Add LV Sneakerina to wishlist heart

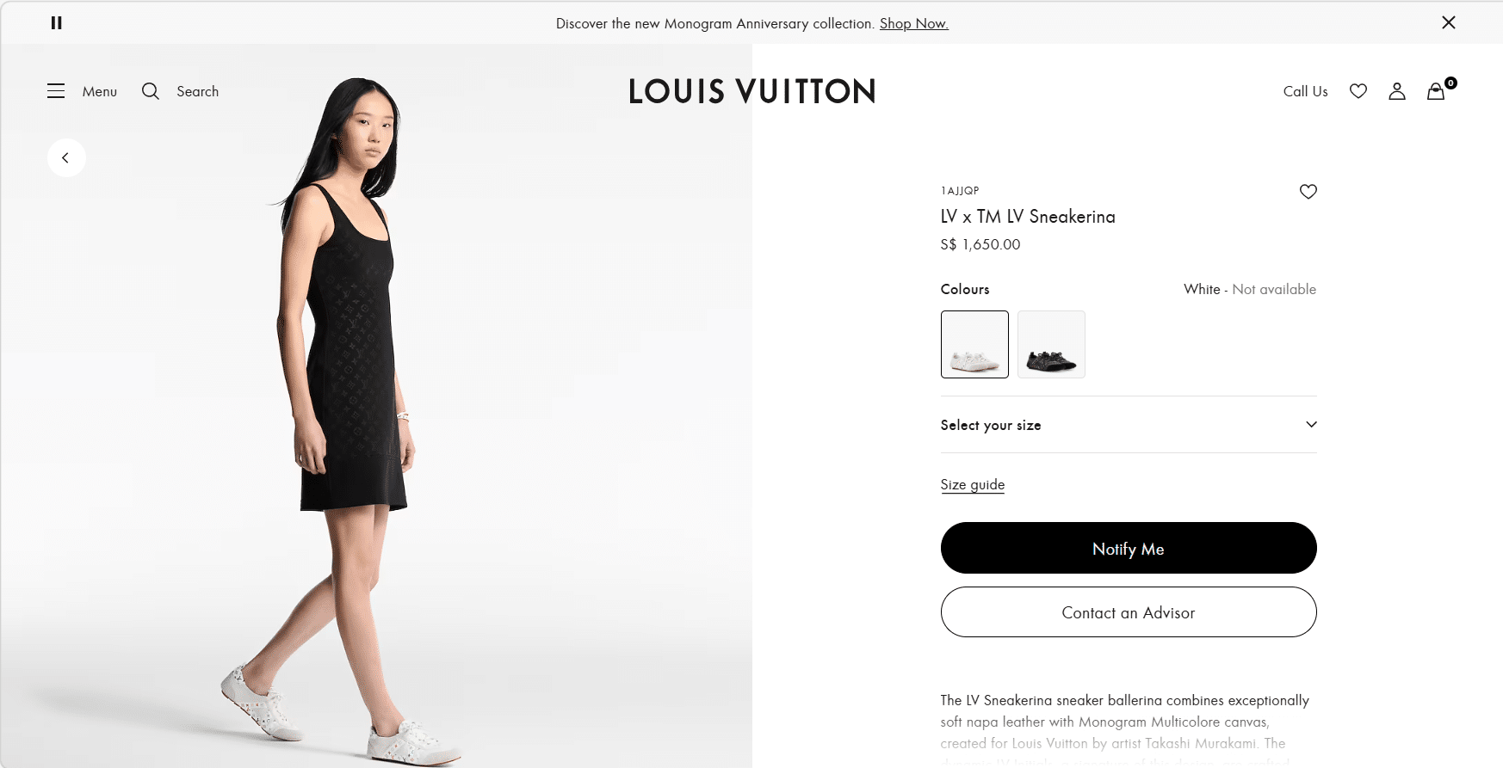pyautogui.click(x=1308, y=192)
